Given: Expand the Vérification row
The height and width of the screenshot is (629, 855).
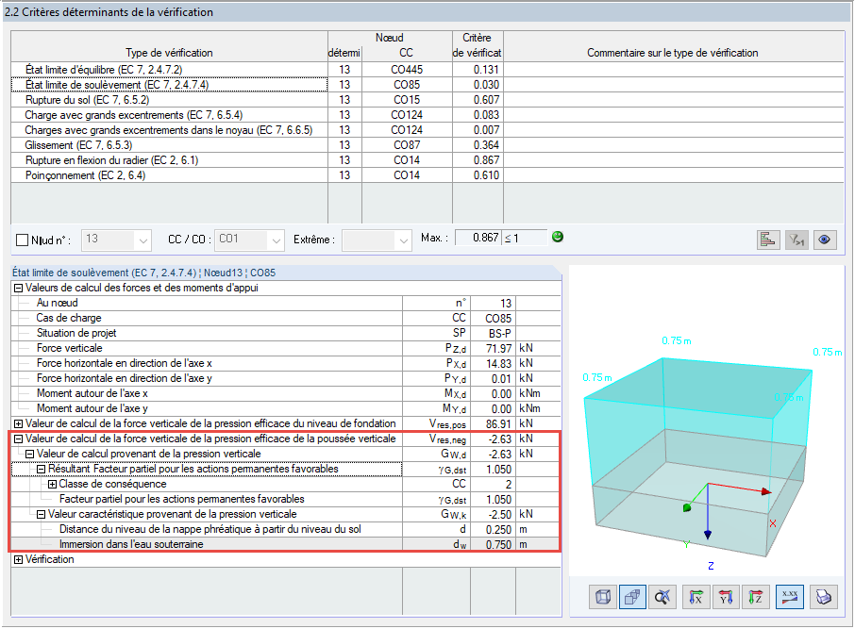Looking at the screenshot, I should (18, 560).
